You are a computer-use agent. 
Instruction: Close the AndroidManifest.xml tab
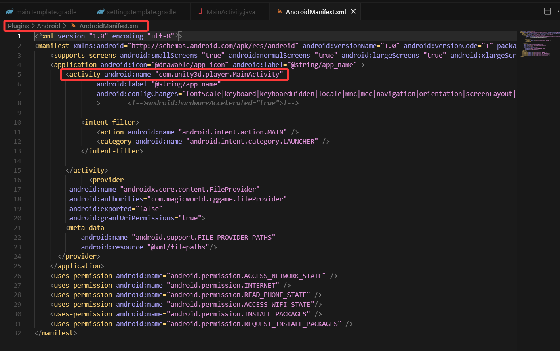click(x=353, y=12)
